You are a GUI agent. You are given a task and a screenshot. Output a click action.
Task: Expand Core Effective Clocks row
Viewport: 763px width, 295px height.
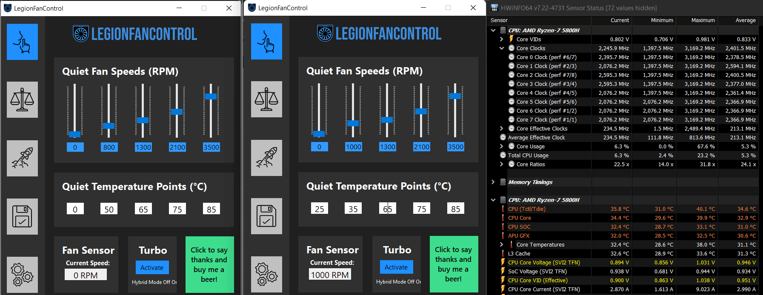(x=502, y=128)
